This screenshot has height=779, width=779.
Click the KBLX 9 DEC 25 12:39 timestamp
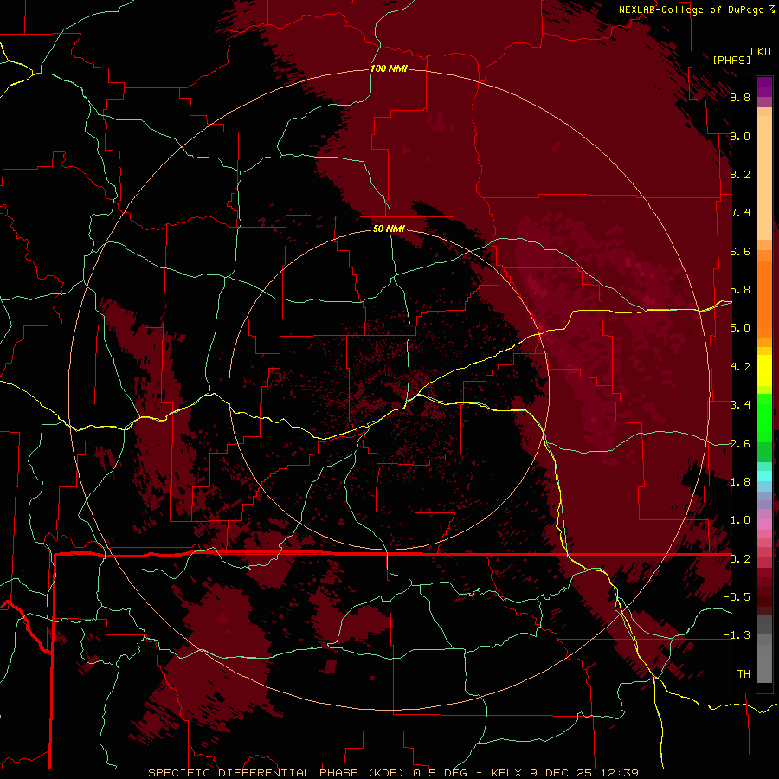point(564,773)
